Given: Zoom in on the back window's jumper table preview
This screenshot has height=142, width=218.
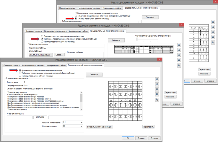Looking at the screenshot, I should coord(213,22).
